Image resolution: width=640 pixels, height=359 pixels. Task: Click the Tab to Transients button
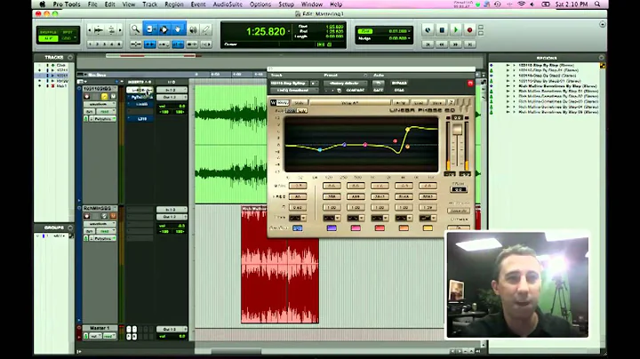150,44
